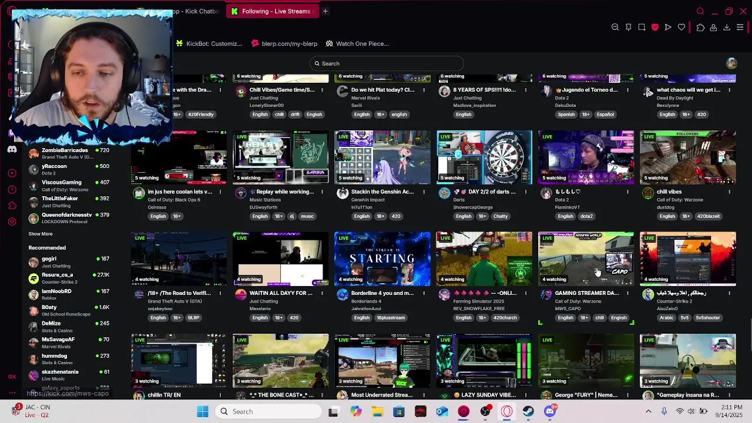The width and height of the screenshot is (752, 423).
Task: Open the player icon in Opera sidebar
Action: click(12, 173)
